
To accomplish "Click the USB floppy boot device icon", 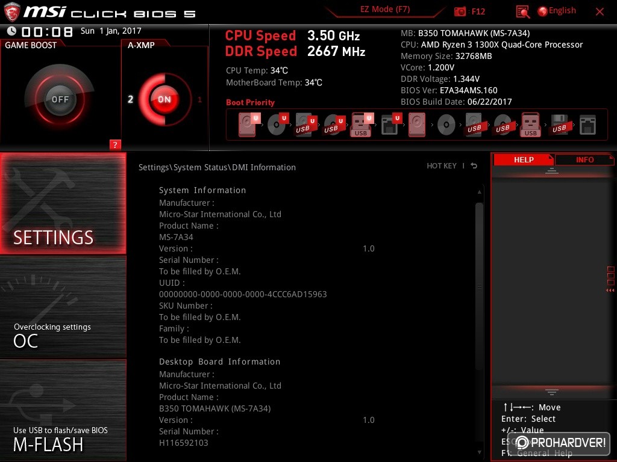I will [x=560, y=125].
